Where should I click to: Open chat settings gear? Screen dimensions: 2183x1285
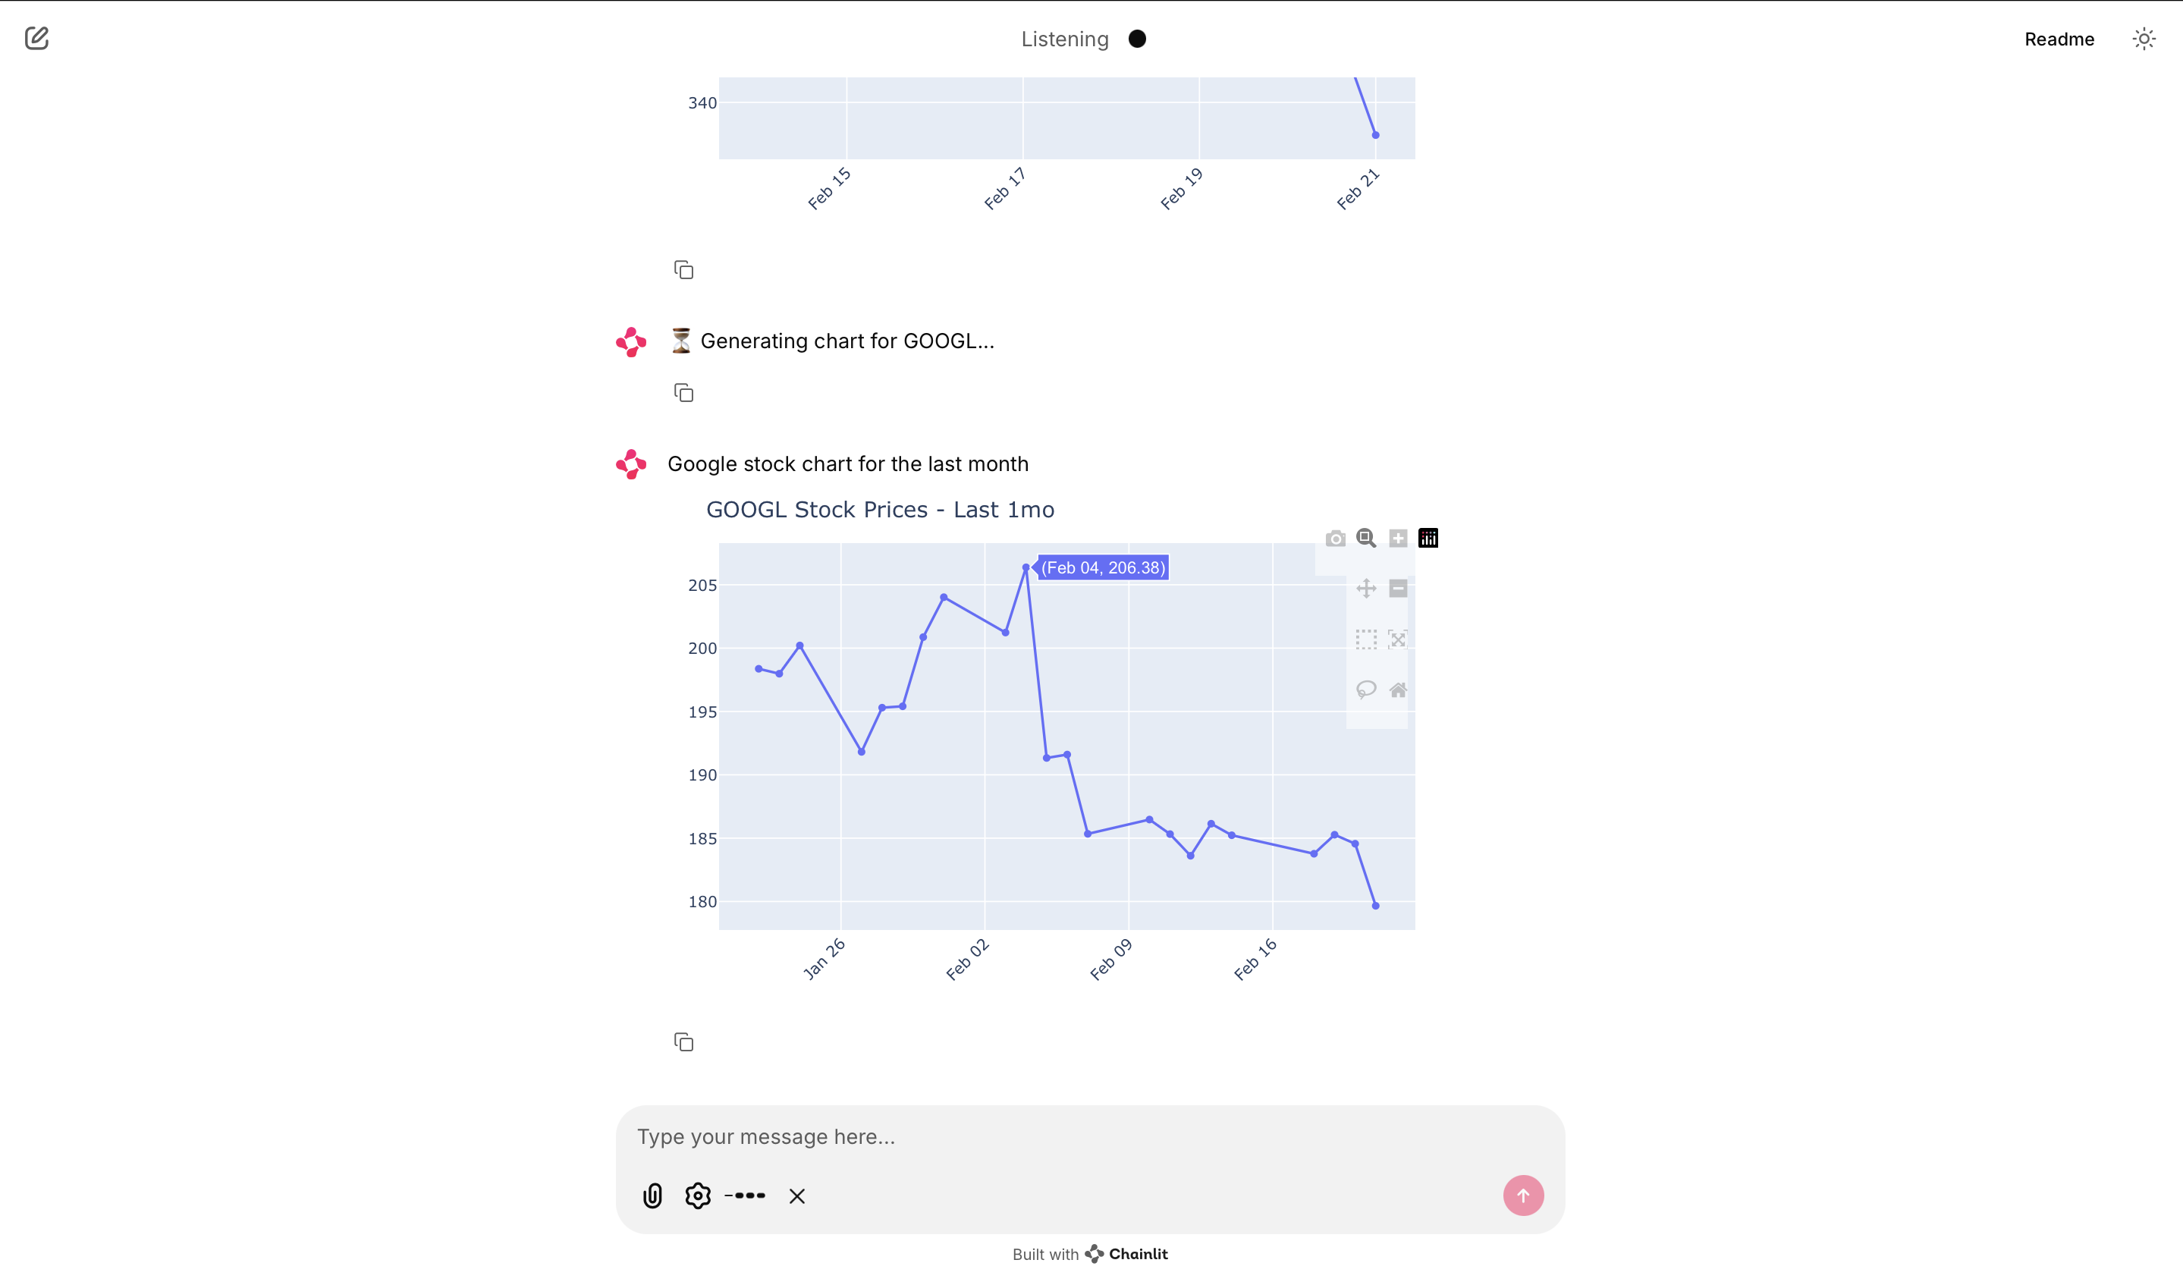coord(697,1195)
